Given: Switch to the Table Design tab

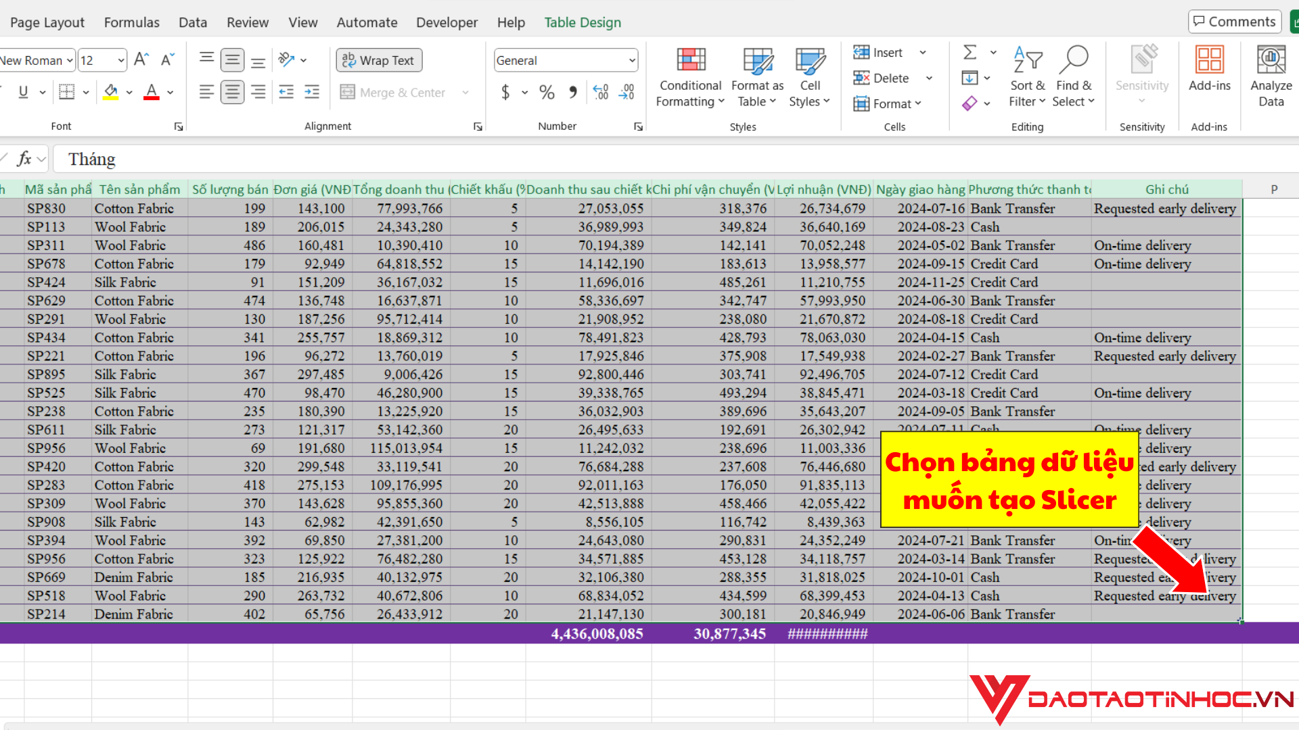Looking at the screenshot, I should click(x=583, y=22).
